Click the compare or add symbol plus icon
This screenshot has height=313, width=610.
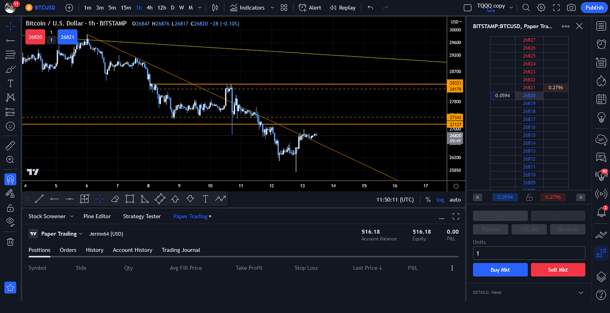70,8
